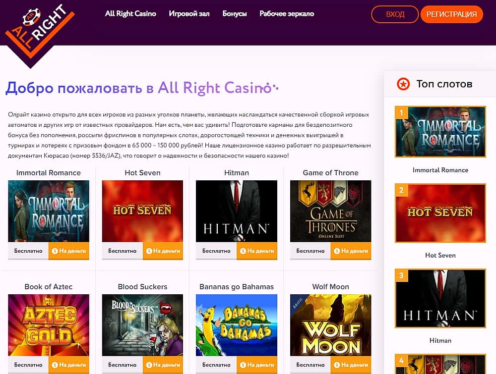Play Wolf Moon for money

tap(351, 365)
